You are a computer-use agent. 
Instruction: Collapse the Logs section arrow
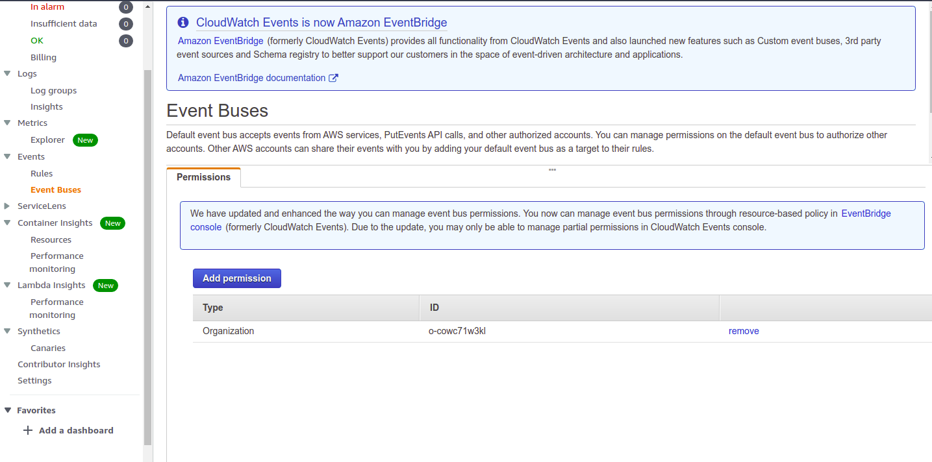(7, 74)
